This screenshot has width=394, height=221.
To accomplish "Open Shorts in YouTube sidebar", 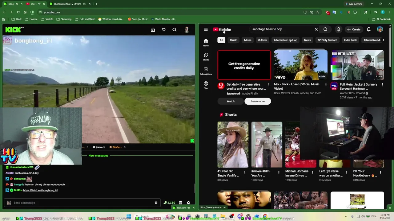I will [206, 57].
